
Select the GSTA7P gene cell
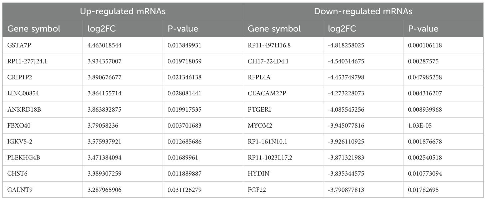43,45
